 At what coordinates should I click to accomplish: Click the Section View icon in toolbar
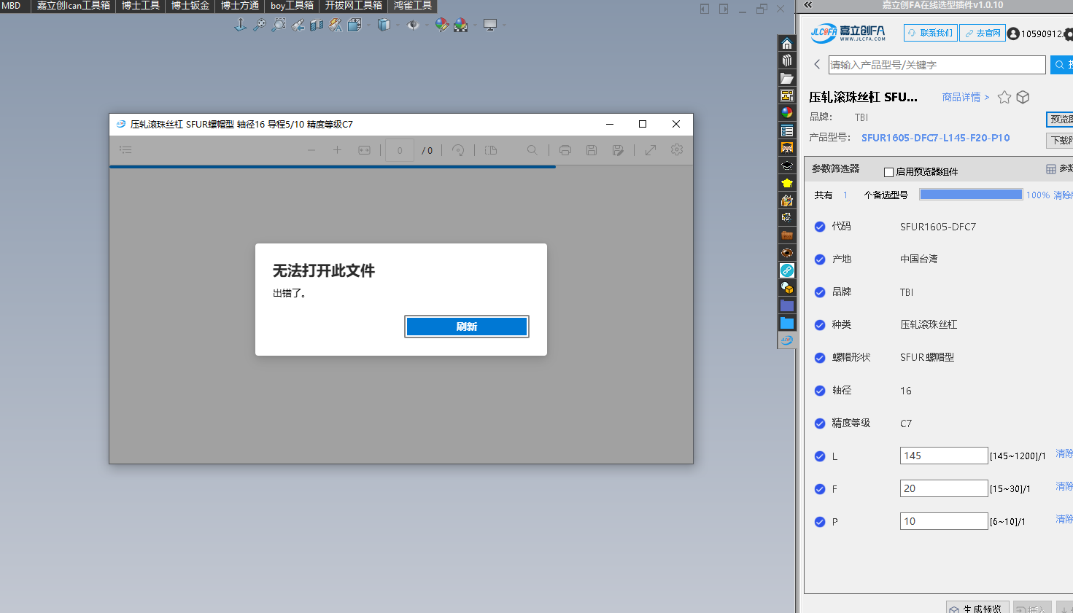coord(316,26)
